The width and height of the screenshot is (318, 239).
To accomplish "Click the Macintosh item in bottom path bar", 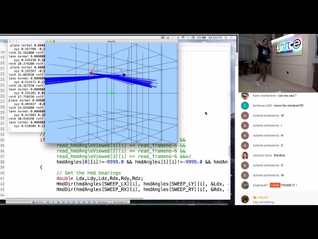I will point(38,202).
